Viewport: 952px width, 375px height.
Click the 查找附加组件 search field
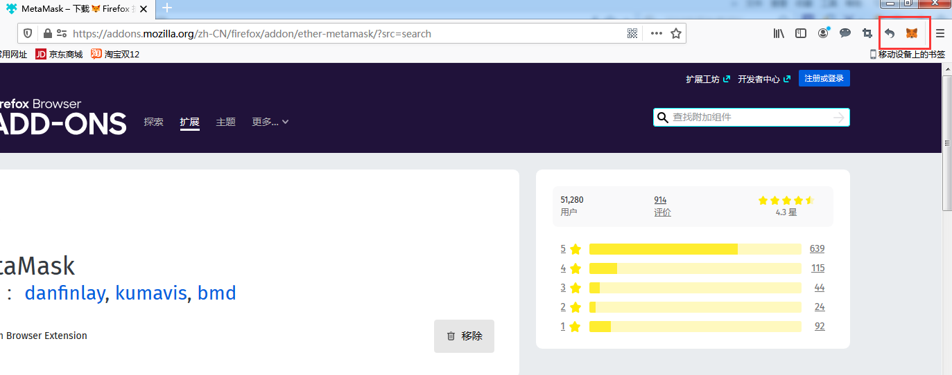coord(752,118)
